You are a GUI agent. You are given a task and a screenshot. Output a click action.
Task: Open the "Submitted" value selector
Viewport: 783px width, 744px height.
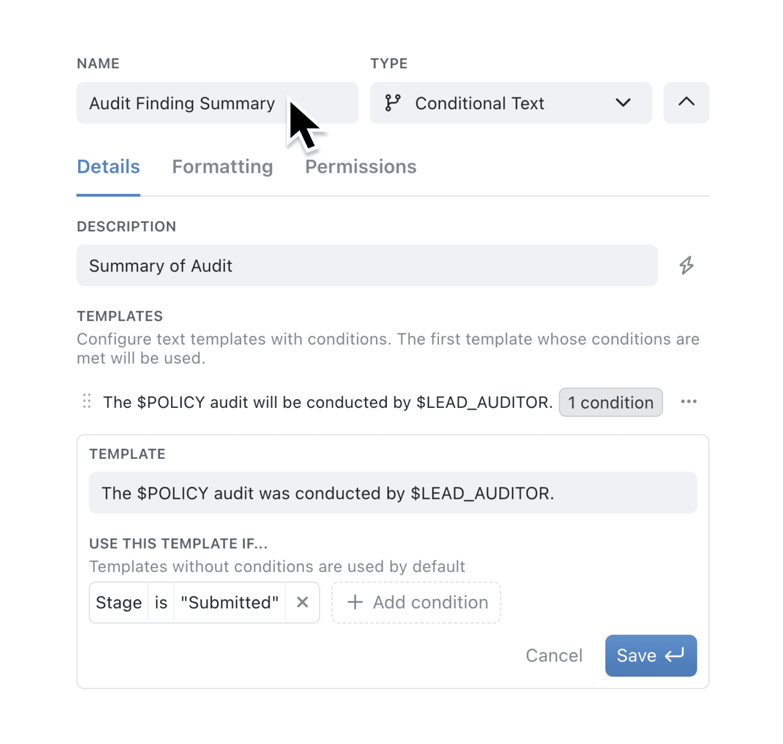pyautogui.click(x=230, y=602)
